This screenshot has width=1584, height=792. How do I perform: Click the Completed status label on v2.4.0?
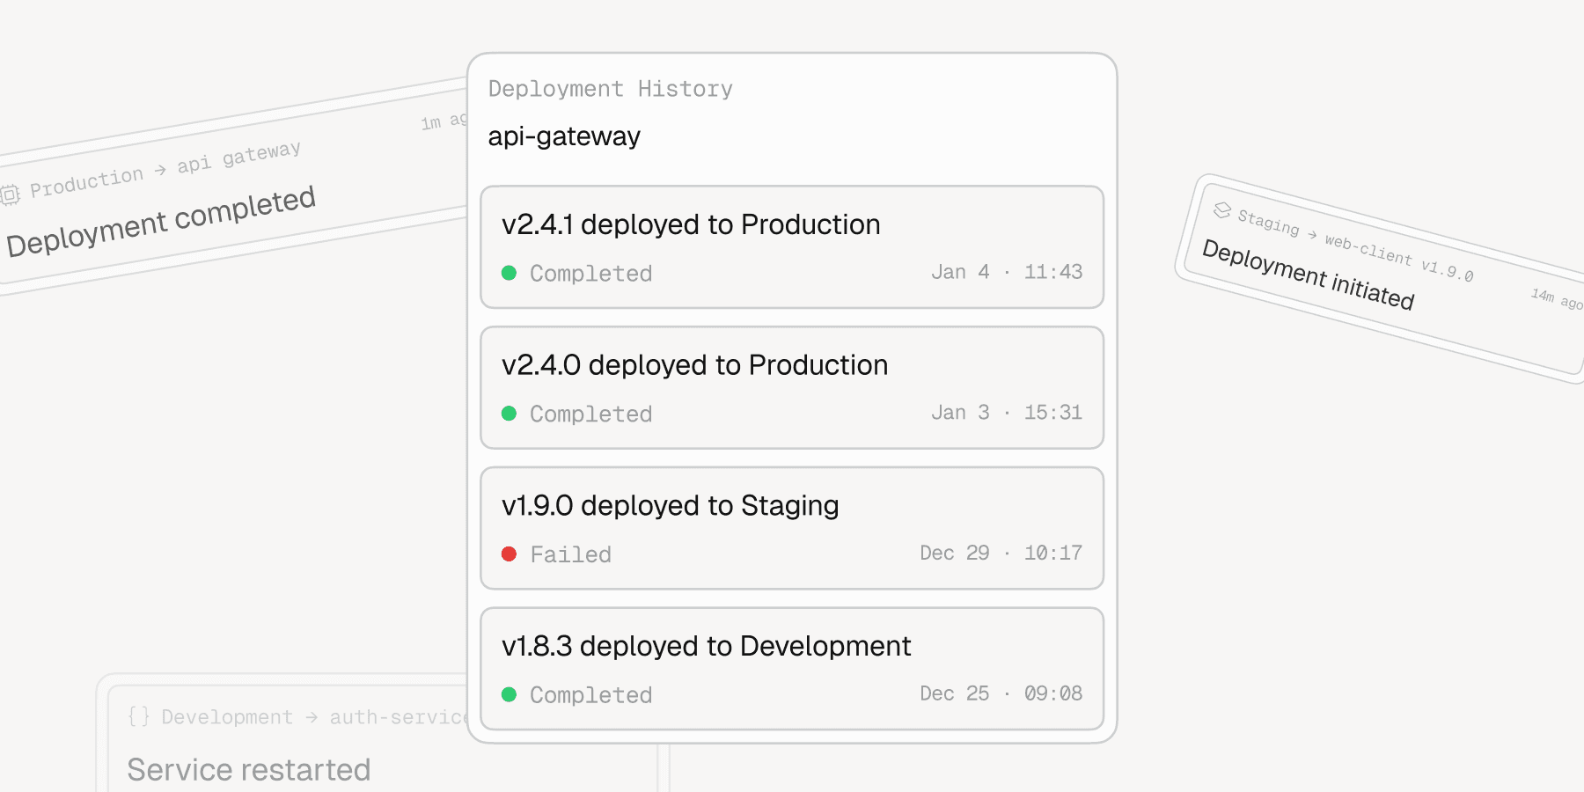[x=590, y=414]
